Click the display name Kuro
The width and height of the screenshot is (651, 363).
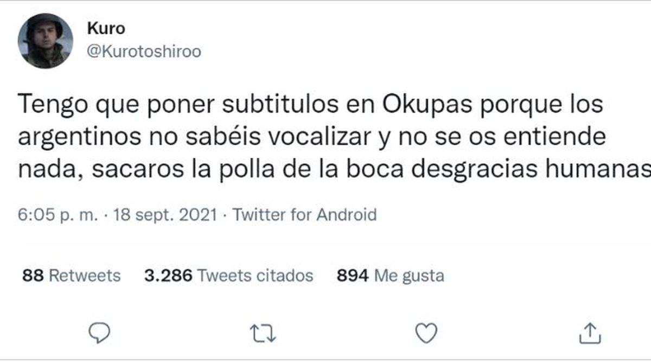[105, 29]
